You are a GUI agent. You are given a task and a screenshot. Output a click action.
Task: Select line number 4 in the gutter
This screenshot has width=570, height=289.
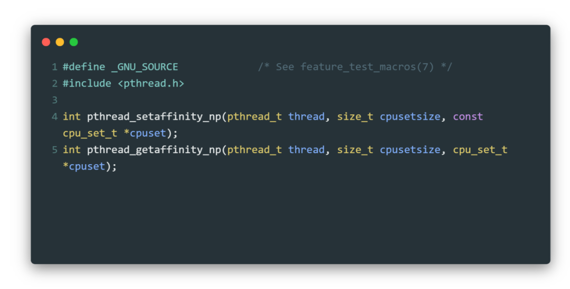tap(54, 116)
